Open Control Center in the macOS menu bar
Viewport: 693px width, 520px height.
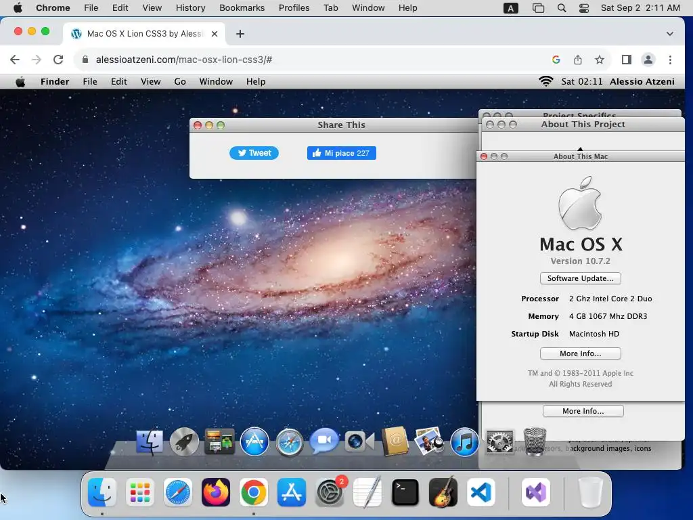point(584,8)
